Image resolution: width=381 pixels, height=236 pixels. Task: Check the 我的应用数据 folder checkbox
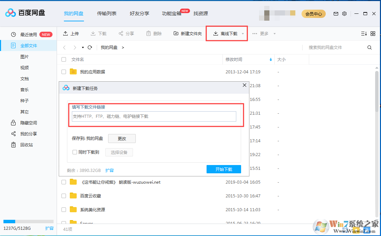click(64, 72)
